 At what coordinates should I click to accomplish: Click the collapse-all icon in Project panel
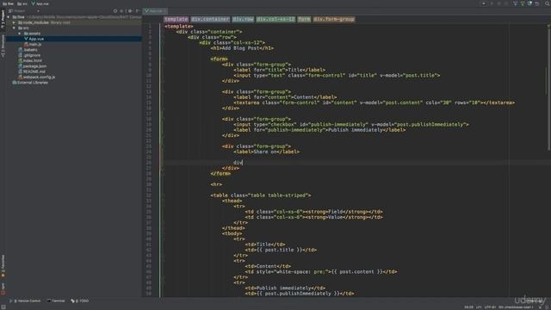click(122, 11)
